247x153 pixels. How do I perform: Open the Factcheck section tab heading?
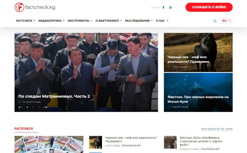coord(24,129)
